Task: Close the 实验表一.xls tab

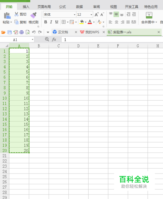Action: (158, 32)
